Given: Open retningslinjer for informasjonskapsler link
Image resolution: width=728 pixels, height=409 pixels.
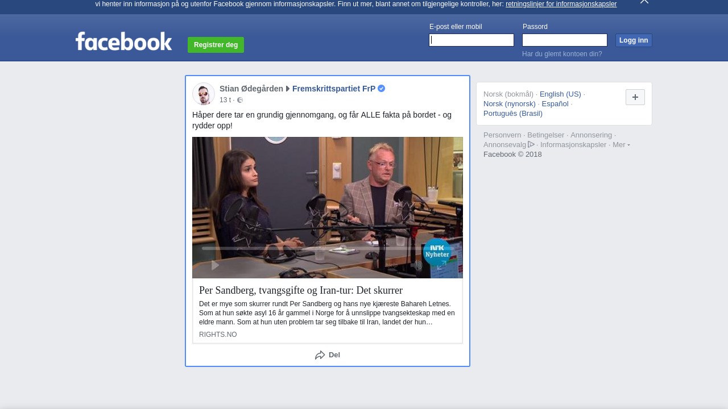Looking at the screenshot, I should pyautogui.click(x=561, y=4).
